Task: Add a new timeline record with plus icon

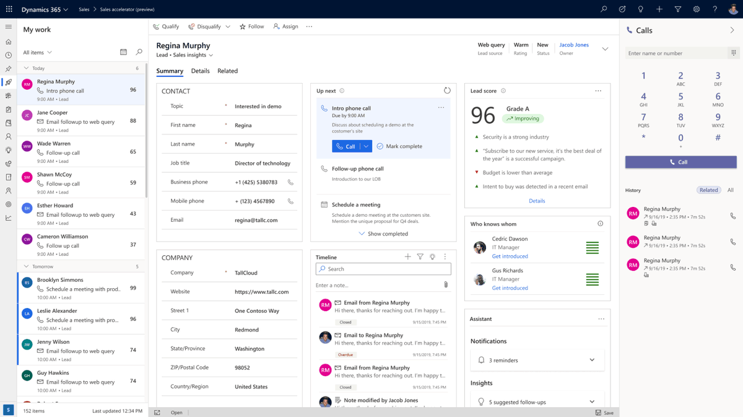Action: click(x=407, y=257)
